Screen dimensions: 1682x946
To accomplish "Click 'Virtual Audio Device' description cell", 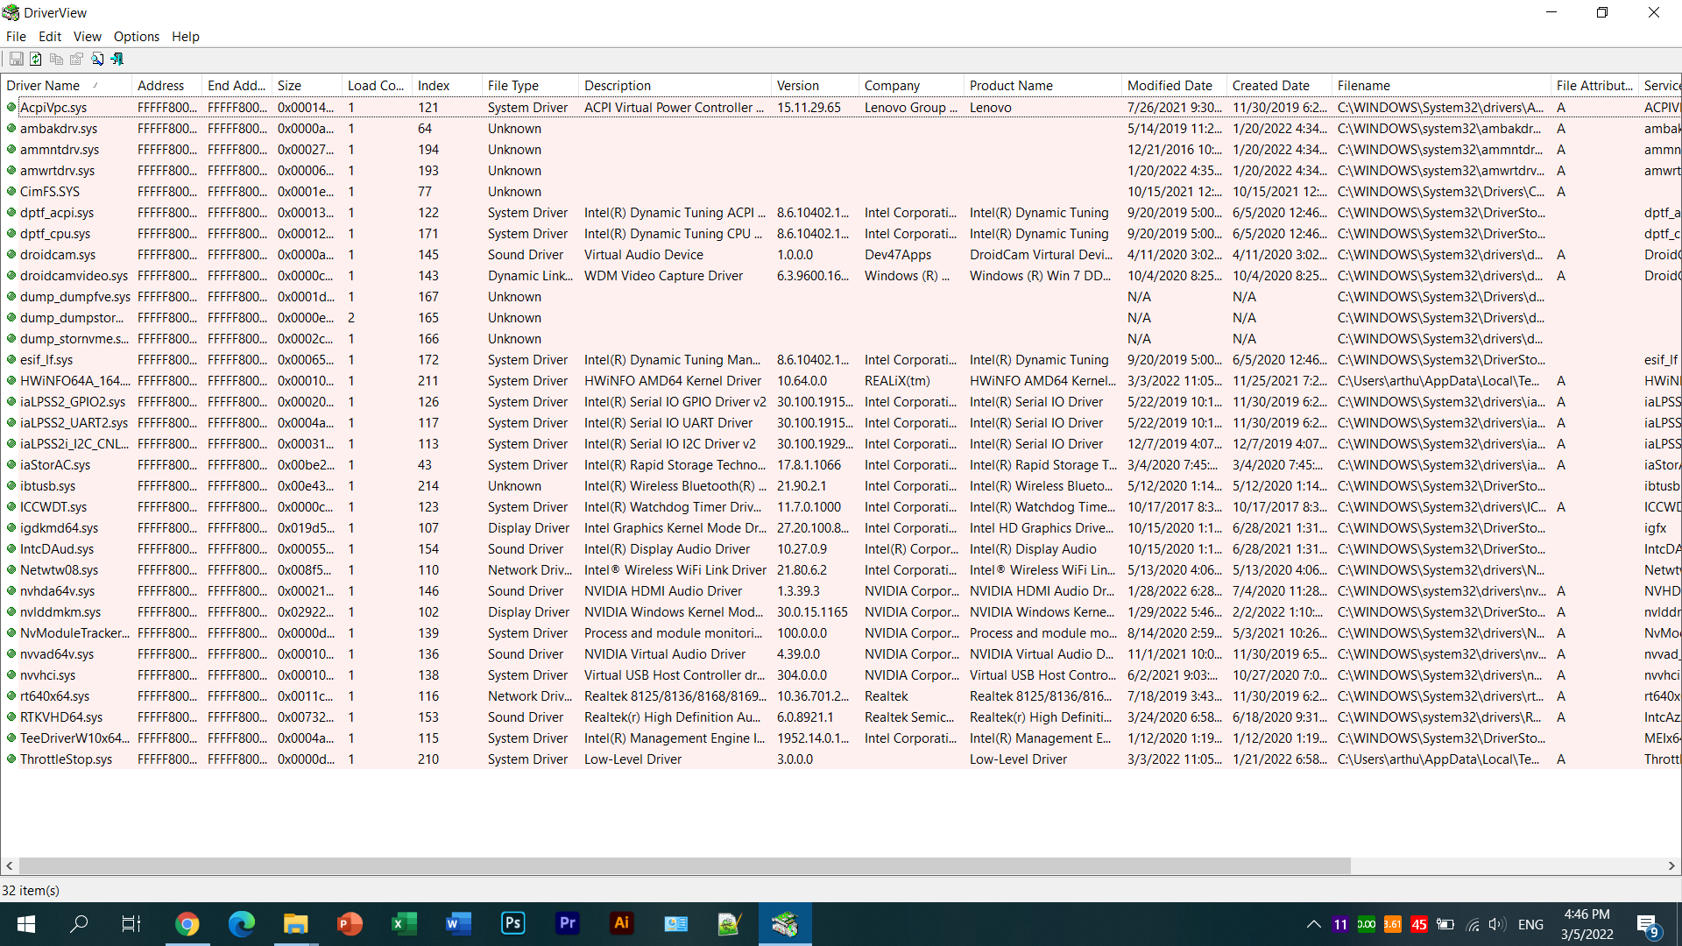I will click(x=644, y=255).
